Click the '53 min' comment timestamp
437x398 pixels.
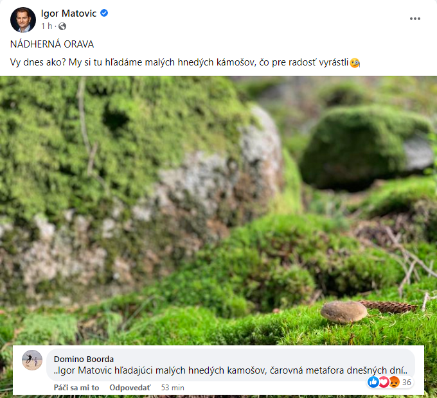point(172,388)
